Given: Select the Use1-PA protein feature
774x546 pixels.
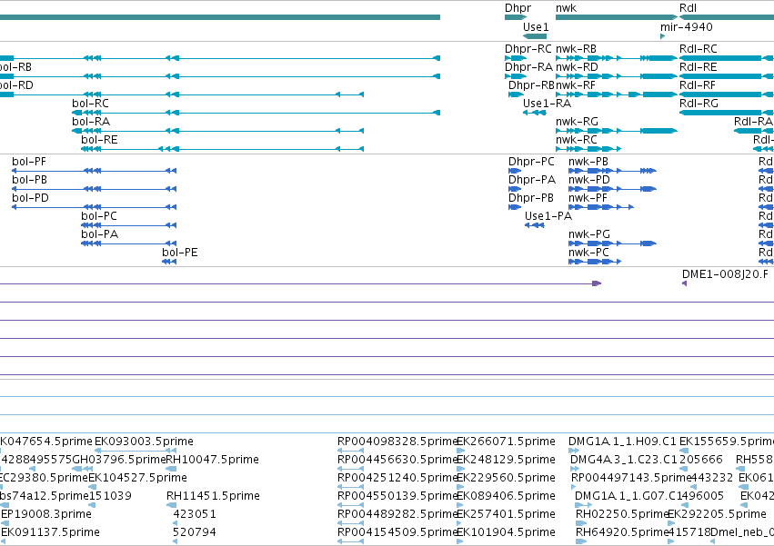Looking at the screenshot, I should [x=535, y=225].
